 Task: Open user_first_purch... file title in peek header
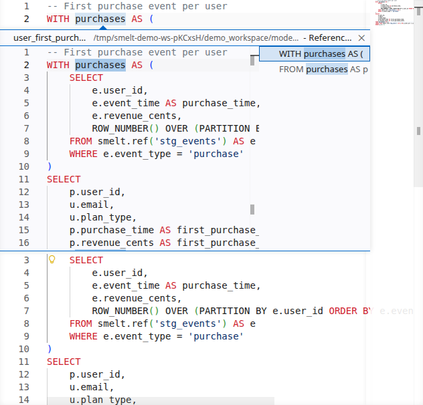coord(50,38)
